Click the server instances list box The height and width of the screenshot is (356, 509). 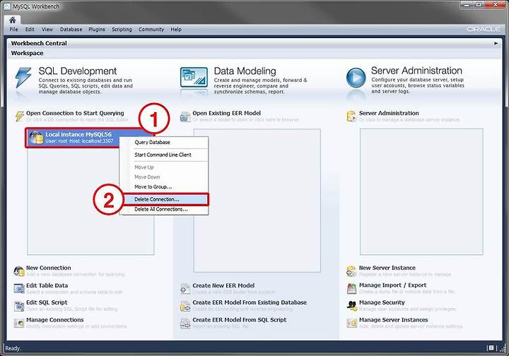point(421,191)
